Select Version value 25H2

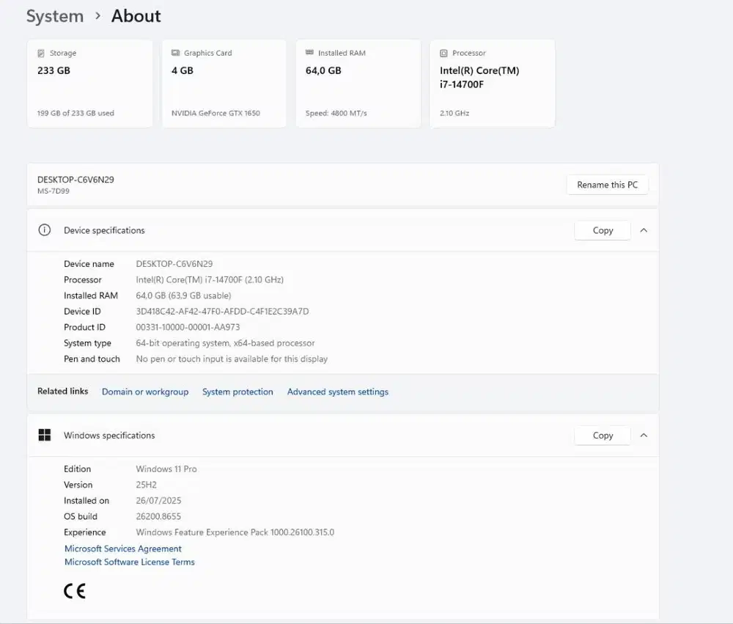(146, 485)
